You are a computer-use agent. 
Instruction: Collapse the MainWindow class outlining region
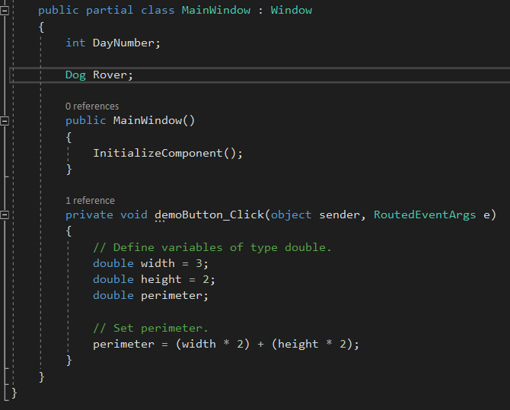coord(5,11)
